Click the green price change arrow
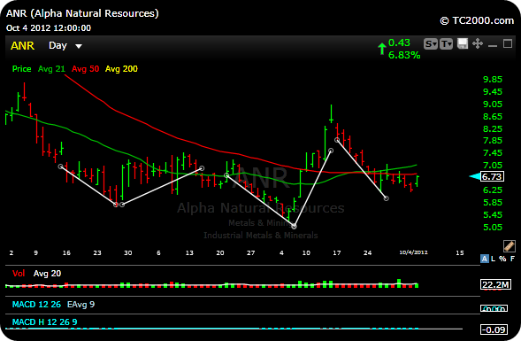Image resolution: width=521 pixels, height=341 pixels. click(x=382, y=49)
